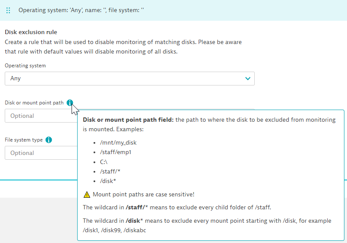This screenshot has width=347, height=243.
Task: Open the Operating system 'Any' combo box
Action: pyautogui.click(x=129, y=79)
